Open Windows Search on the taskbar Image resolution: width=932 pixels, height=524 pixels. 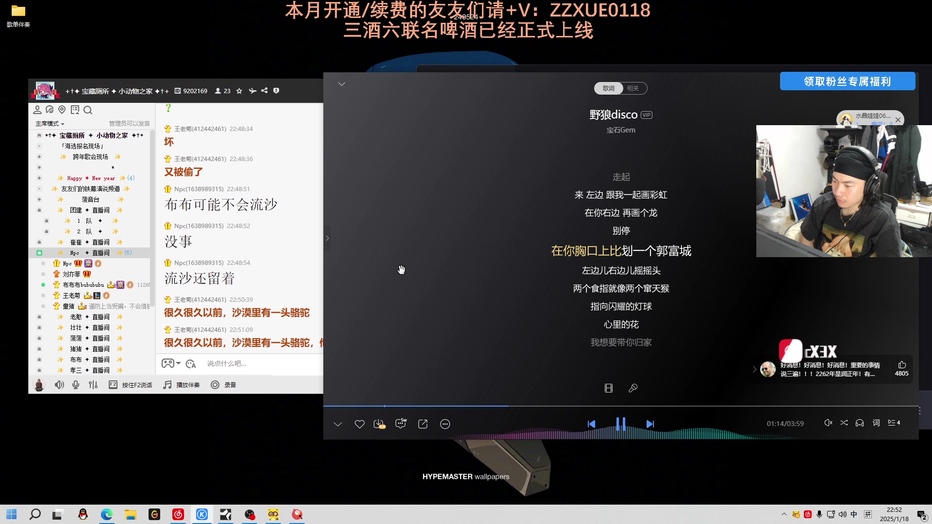coord(35,514)
